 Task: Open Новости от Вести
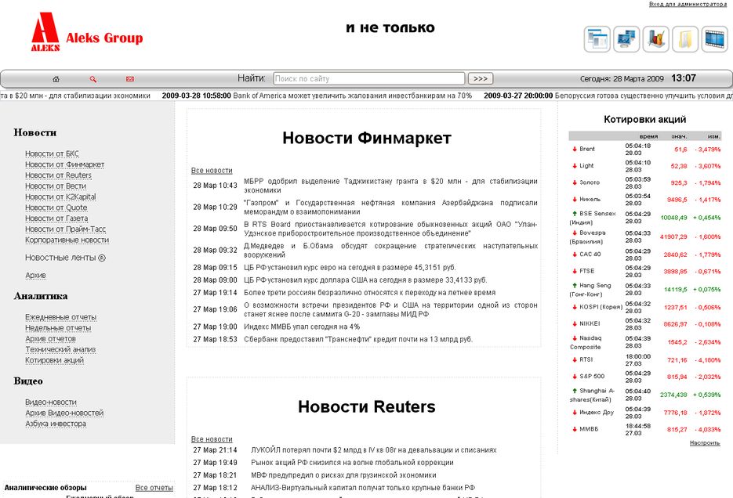click(56, 186)
